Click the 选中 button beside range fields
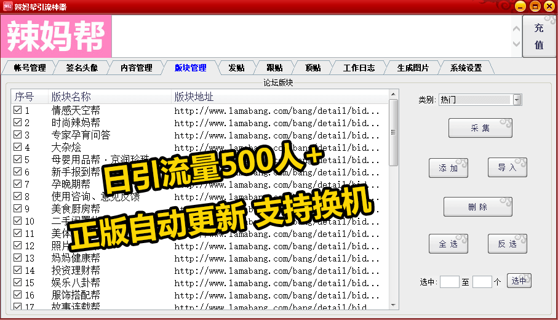 (x=519, y=281)
